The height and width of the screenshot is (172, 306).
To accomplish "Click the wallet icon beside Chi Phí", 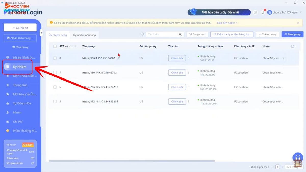I will [8, 122].
